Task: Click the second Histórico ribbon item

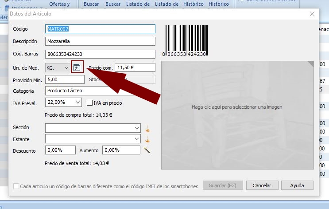Action: (218, 4)
